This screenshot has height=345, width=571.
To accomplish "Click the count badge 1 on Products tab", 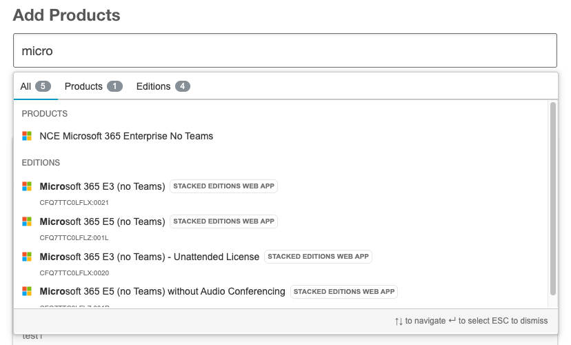I will (114, 86).
